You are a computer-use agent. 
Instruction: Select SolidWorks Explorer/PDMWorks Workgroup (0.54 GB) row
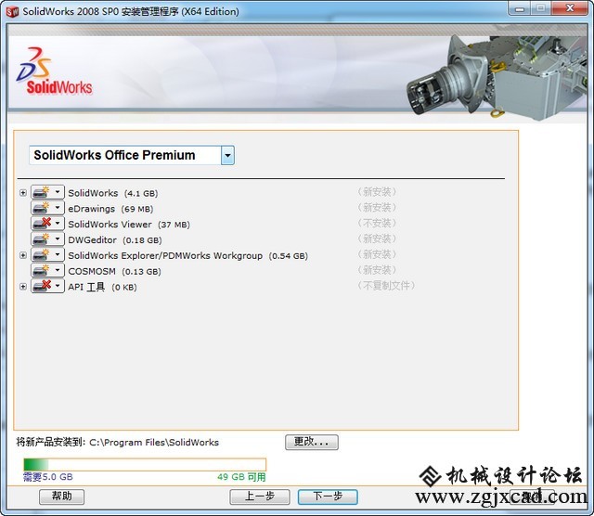[x=187, y=256]
